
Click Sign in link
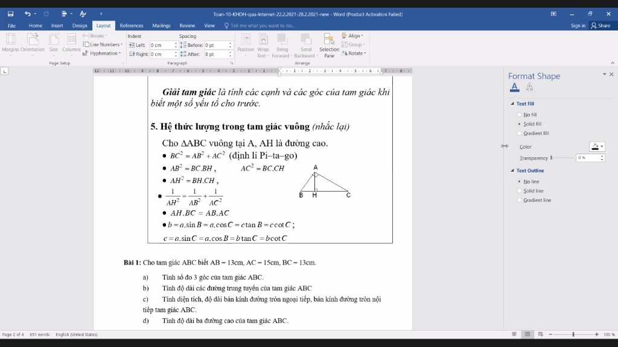tap(578, 25)
